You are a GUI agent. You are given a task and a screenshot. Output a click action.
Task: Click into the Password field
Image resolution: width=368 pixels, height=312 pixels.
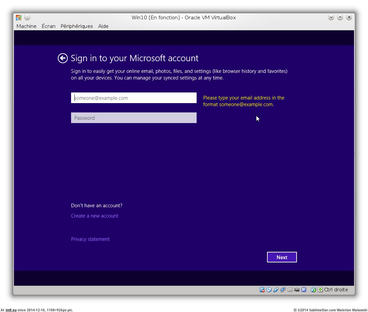coord(134,118)
